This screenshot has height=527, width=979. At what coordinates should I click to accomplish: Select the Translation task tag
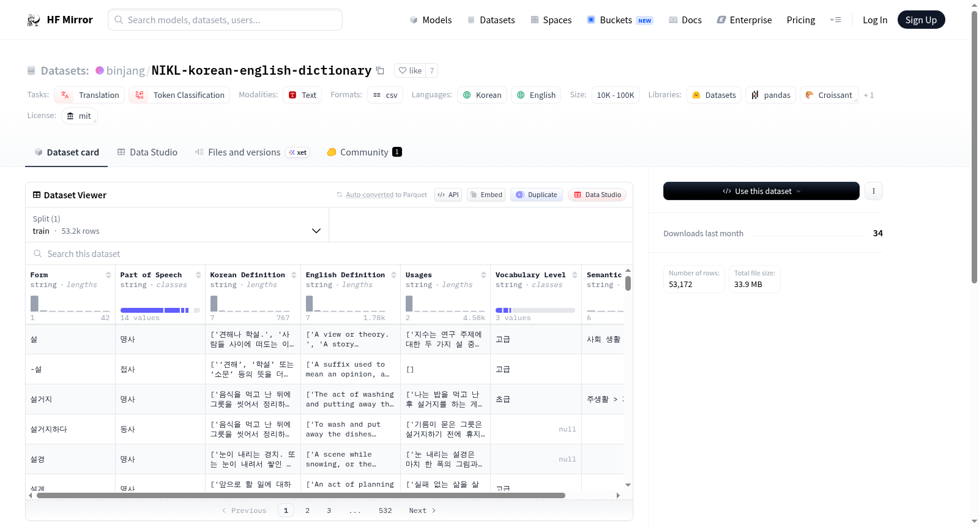coord(90,95)
